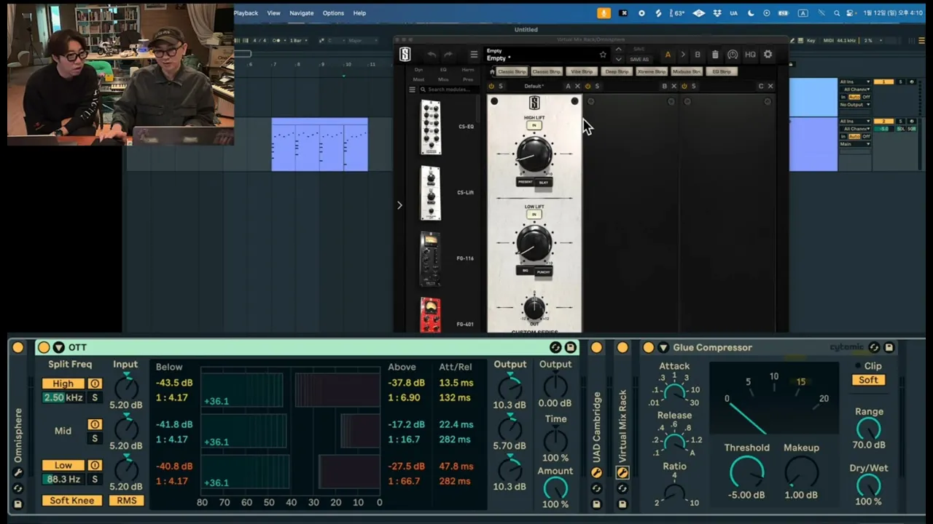
Task: Toggle OTT device activator
Action: [x=44, y=348]
